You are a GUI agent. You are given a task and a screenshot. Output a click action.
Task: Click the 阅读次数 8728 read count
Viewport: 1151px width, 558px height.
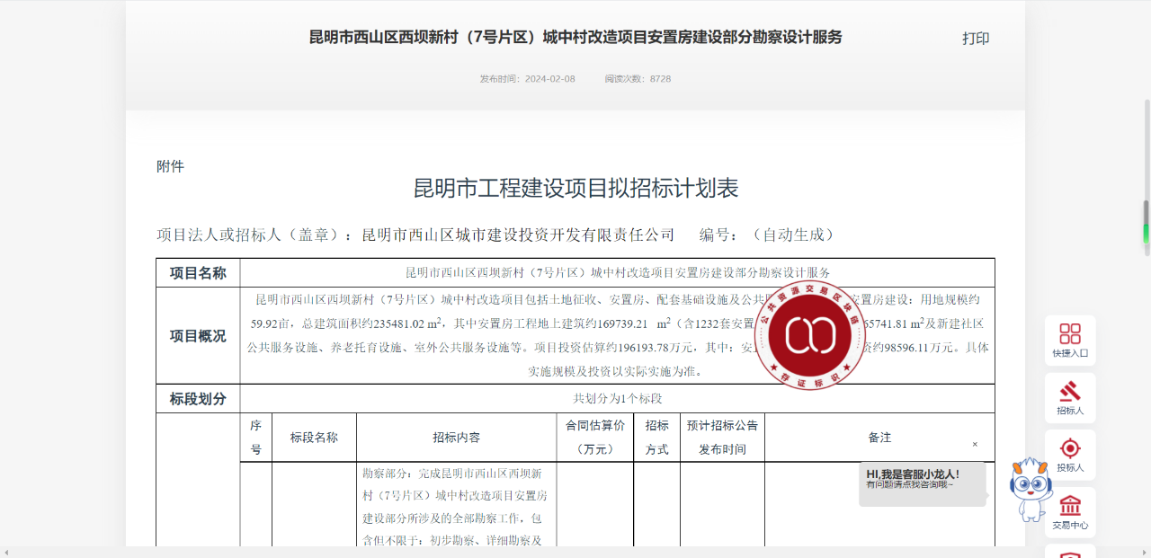point(638,79)
